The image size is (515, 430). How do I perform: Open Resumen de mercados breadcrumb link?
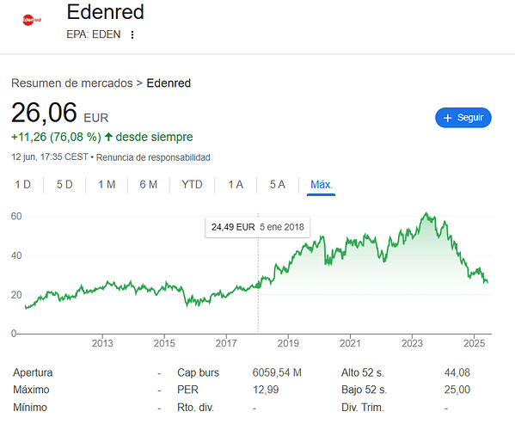tap(72, 83)
